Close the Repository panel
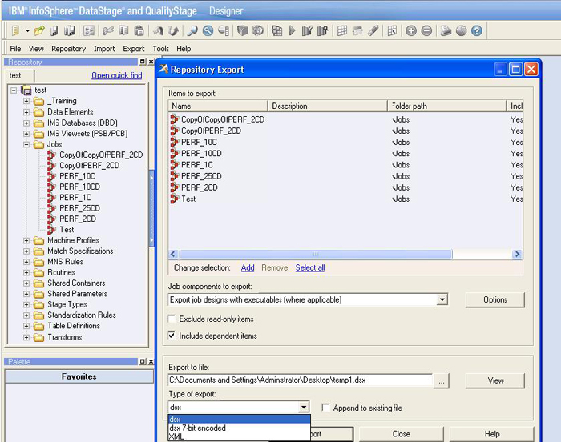The width and height of the screenshot is (561, 442). [x=151, y=62]
